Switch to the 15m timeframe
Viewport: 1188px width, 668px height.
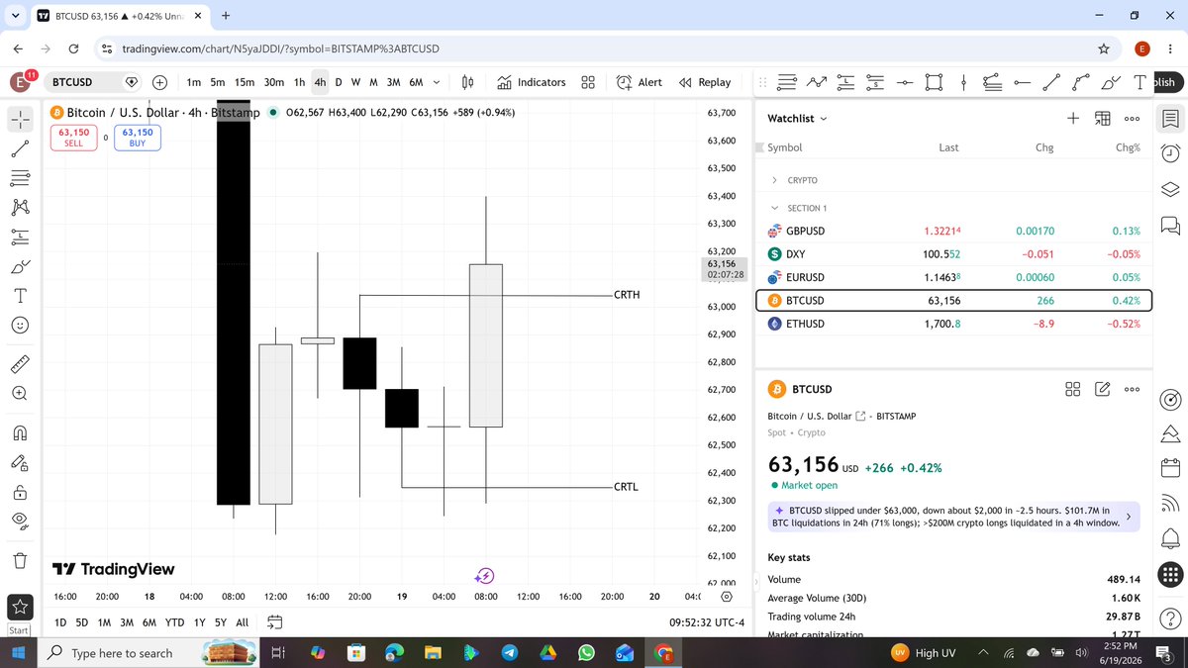[x=244, y=82]
